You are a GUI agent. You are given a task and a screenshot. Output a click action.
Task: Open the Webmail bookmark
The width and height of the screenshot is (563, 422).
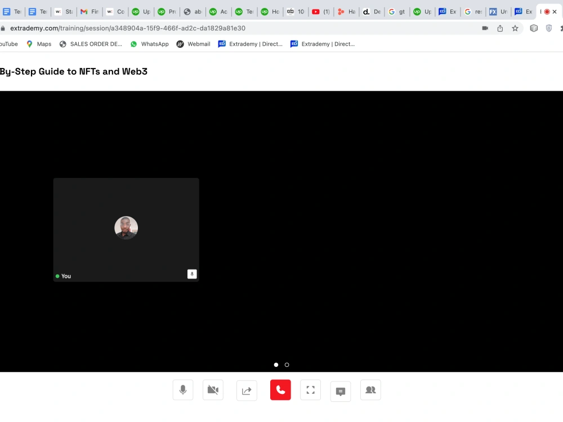point(194,44)
